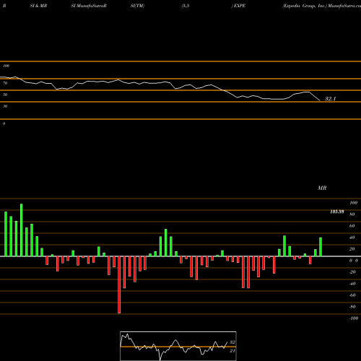361x361 pixels.
Task: Click the MR axis label 20
Action: [x=352, y=249]
